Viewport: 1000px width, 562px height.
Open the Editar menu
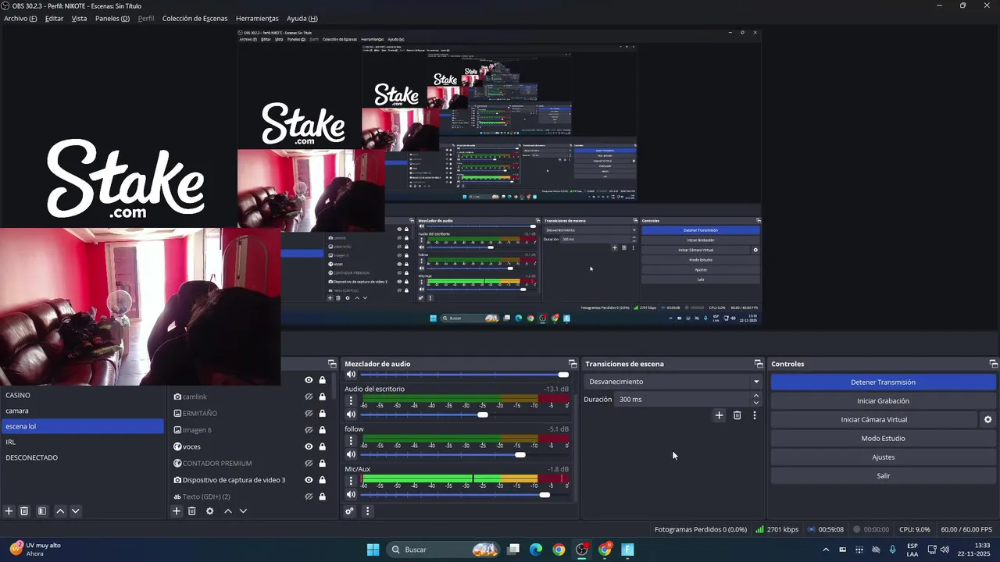point(54,18)
